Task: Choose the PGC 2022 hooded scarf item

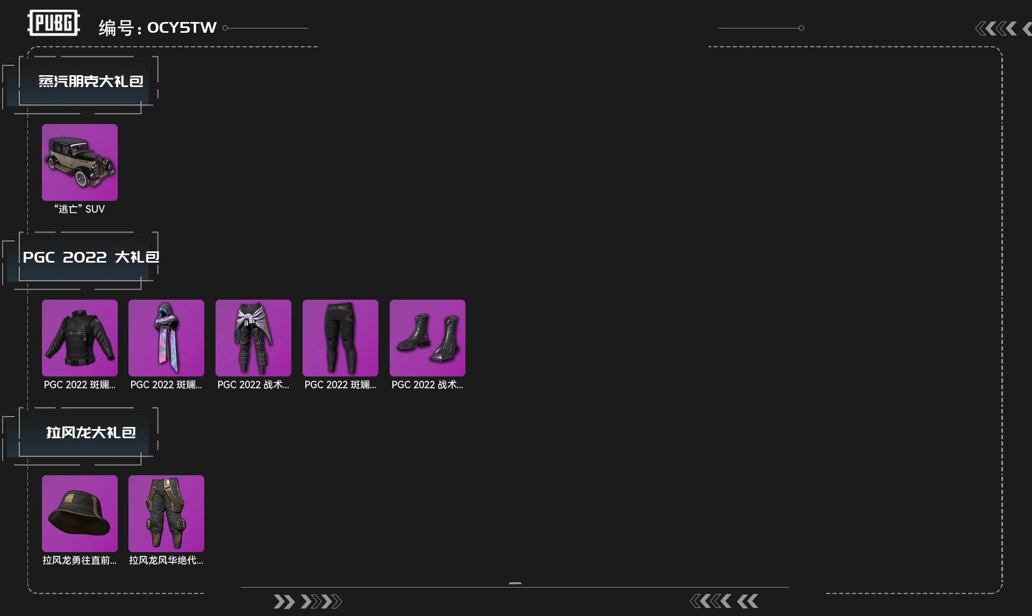Action: (166, 338)
